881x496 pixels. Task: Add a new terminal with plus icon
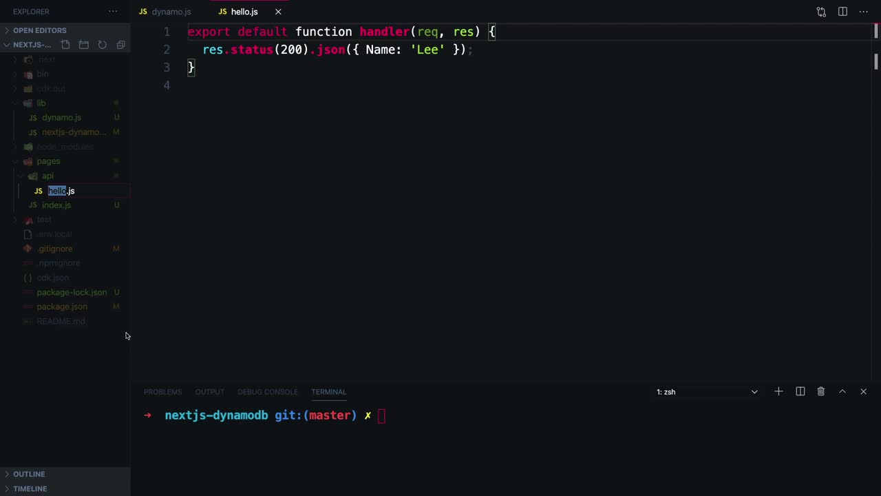(778, 391)
